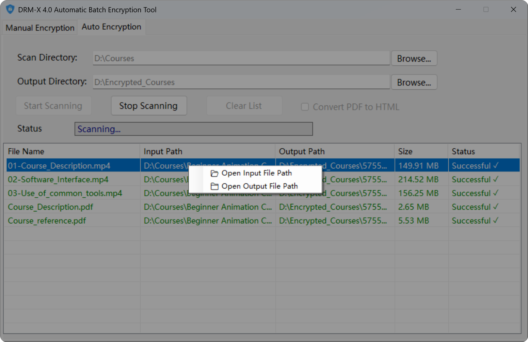Click folder icon beside Open Output File Path
The height and width of the screenshot is (342, 528).
(214, 187)
